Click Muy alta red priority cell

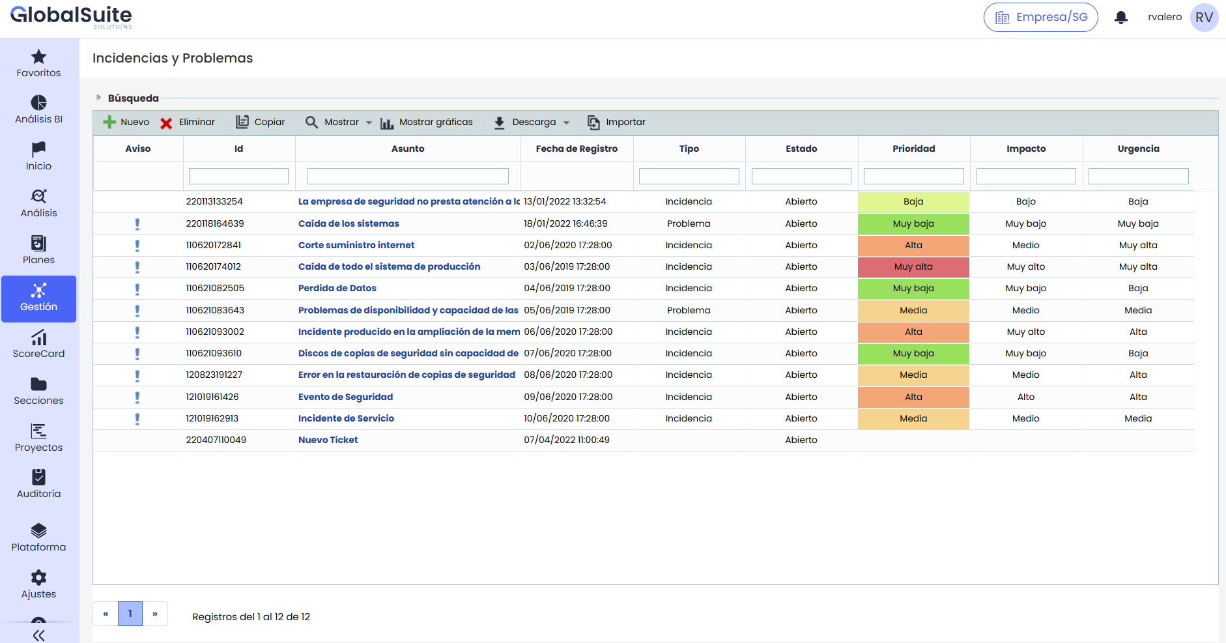coord(913,267)
